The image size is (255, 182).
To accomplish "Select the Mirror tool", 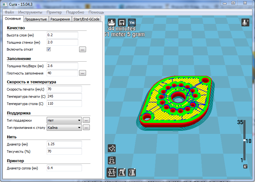I will (x=132, y=172).
